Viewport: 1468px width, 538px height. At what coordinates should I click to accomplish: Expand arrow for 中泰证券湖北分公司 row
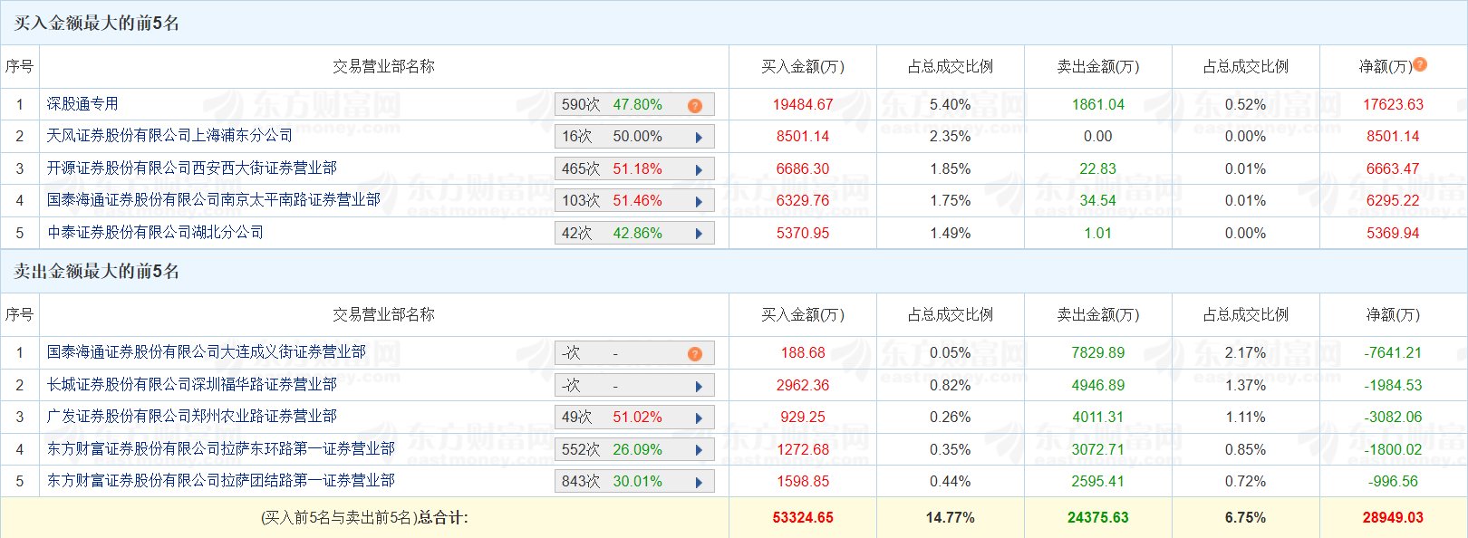[x=699, y=234]
